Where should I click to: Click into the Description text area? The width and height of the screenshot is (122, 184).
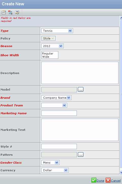pos(80,73)
